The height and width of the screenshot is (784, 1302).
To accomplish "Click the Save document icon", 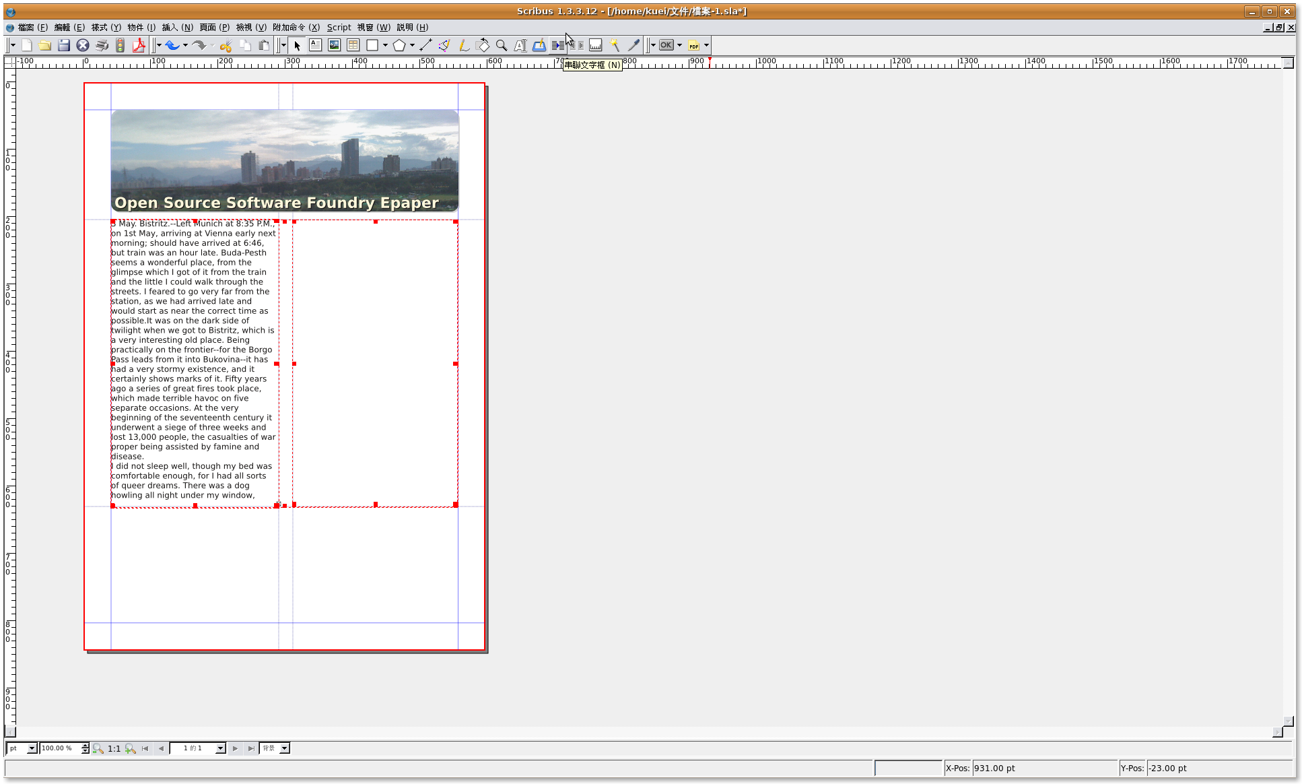I will tap(64, 45).
